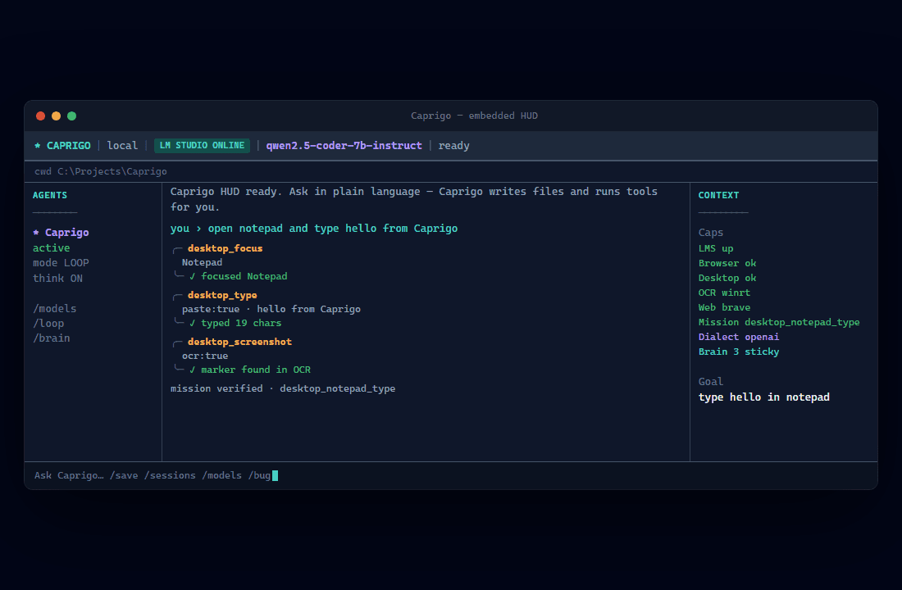Click the 'Brain 3 sticky' entry
This screenshot has width=902, height=590.
[x=739, y=352]
